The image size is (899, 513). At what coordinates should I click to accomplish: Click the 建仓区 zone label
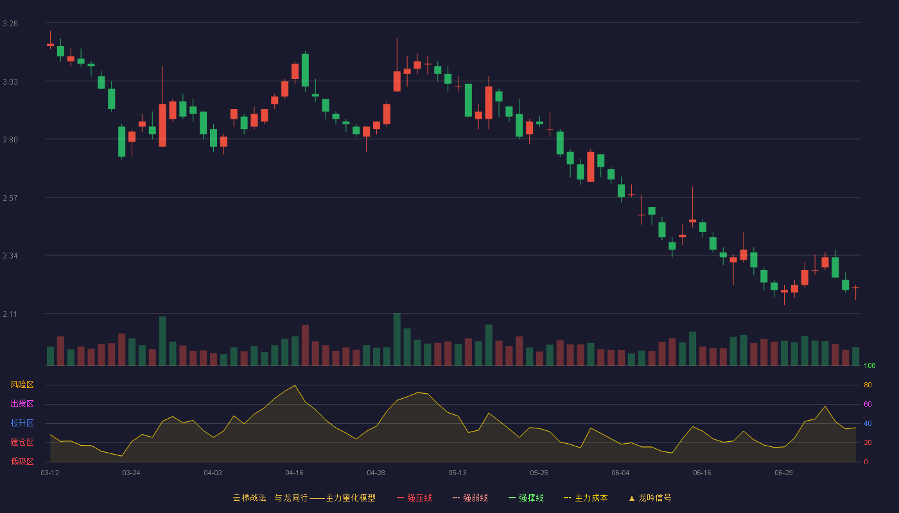click(22, 442)
